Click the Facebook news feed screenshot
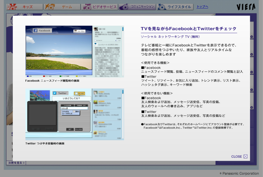Viewport: 263px width, 177px height. (75, 51)
